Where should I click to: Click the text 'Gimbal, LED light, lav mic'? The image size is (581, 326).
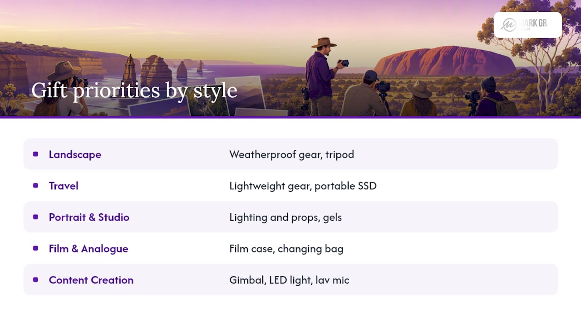(x=289, y=280)
